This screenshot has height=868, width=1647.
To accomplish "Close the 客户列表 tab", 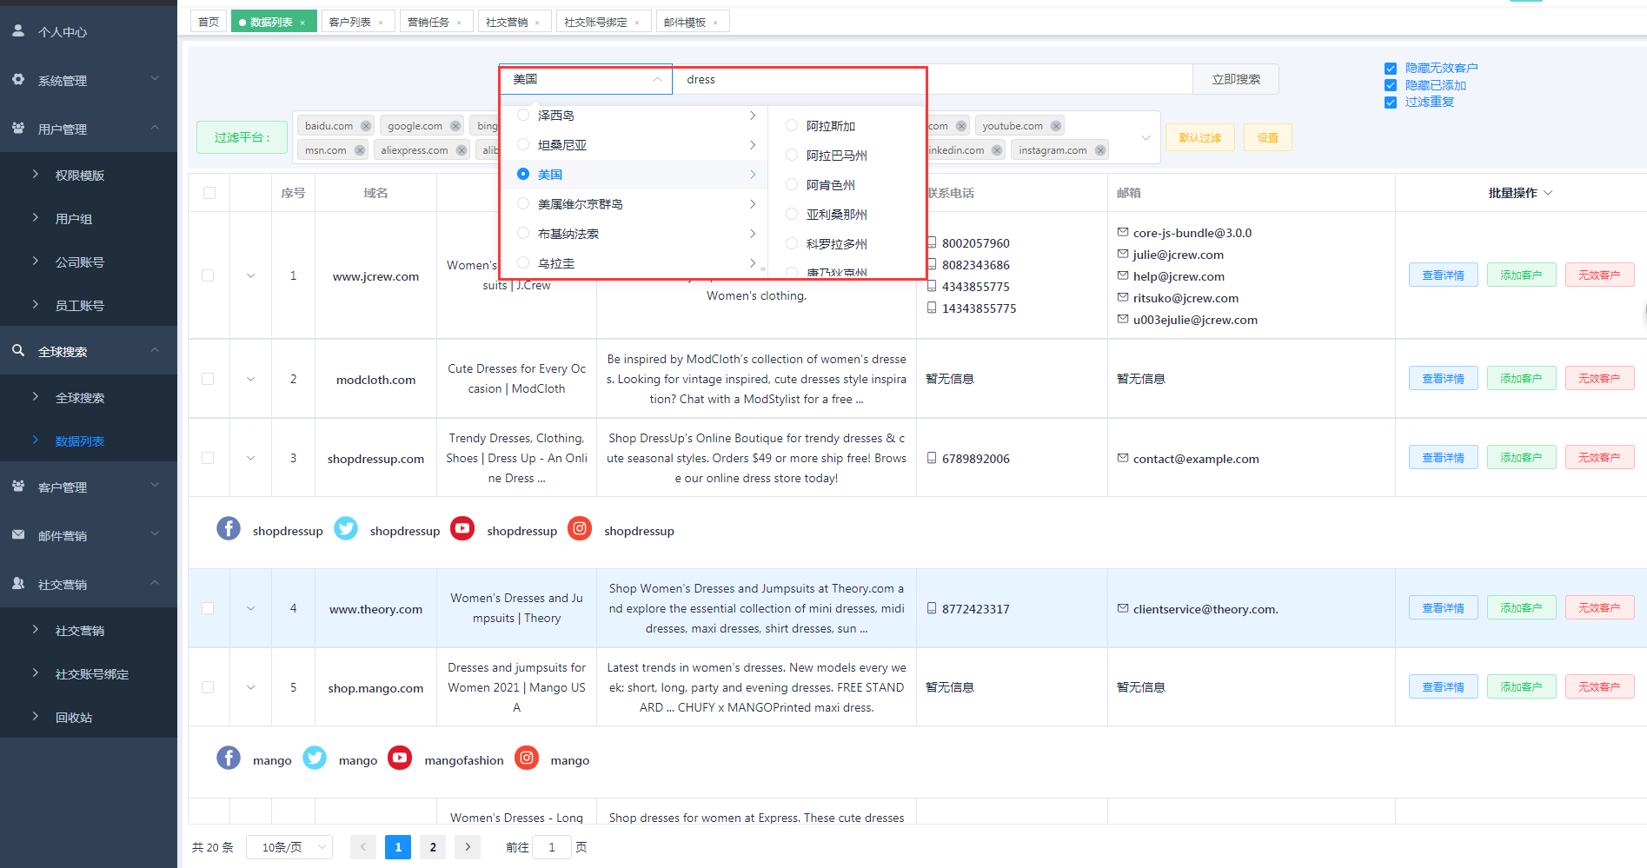I will [381, 23].
